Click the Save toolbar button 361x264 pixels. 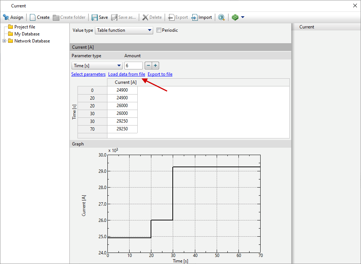[95, 17]
